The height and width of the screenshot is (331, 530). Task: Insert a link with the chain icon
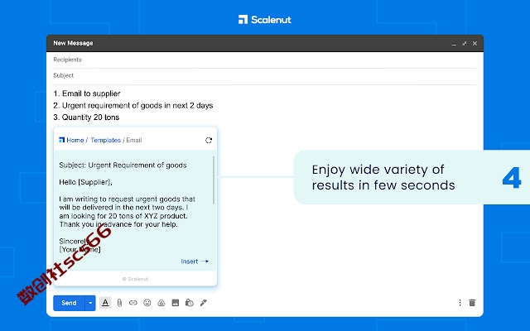point(133,303)
